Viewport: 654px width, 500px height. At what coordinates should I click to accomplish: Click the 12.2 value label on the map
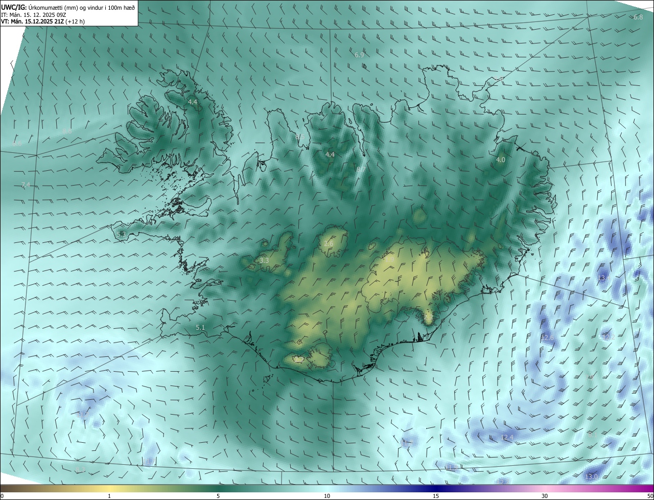(609, 337)
